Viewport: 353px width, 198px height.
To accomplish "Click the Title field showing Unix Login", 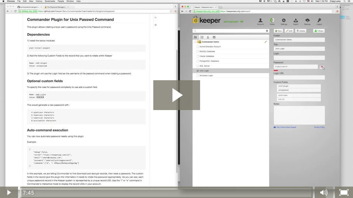I will (299, 49).
